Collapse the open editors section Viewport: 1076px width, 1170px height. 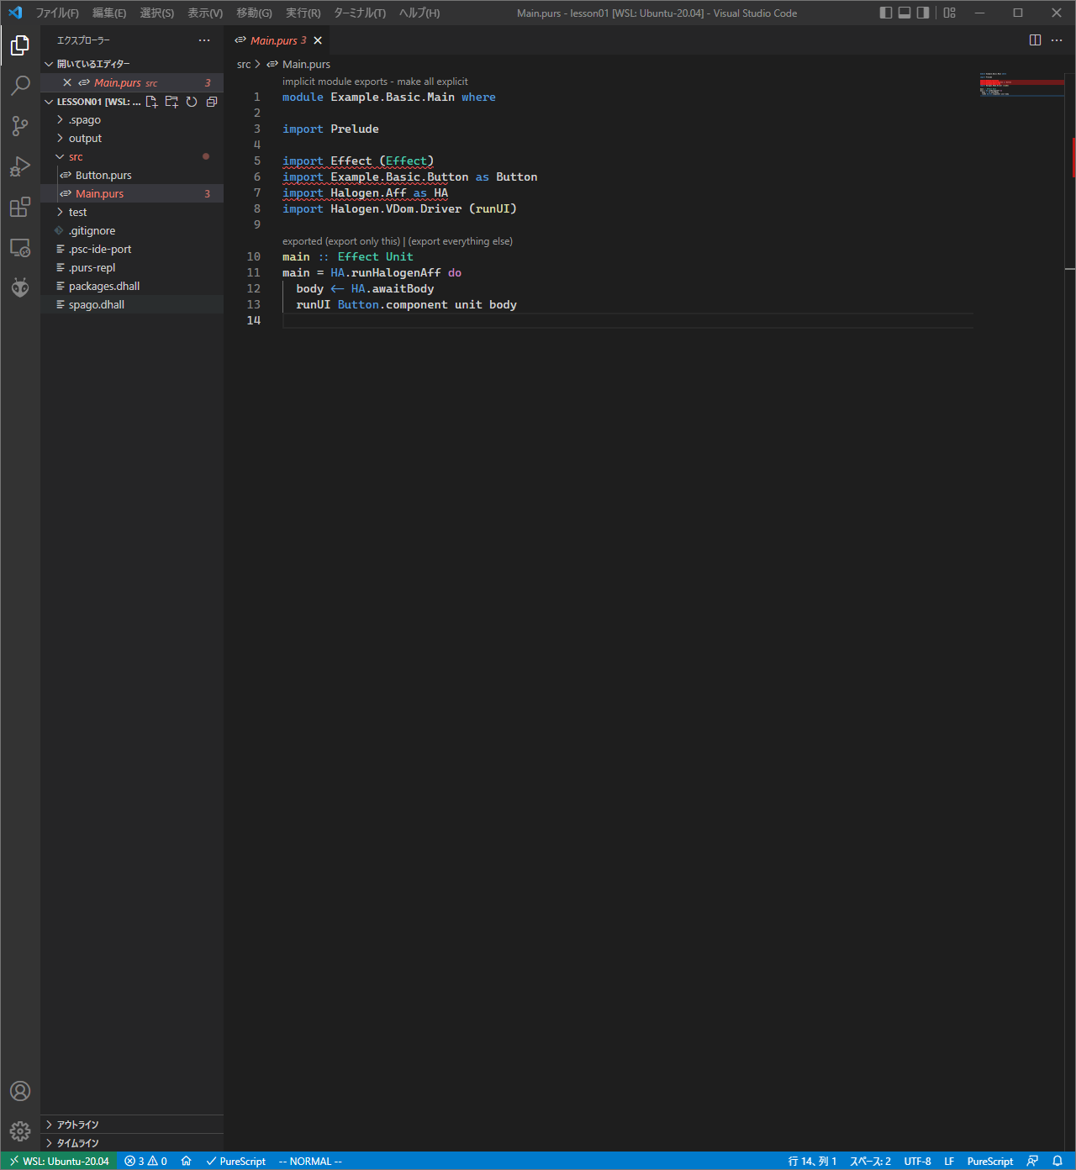(x=132, y=64)
